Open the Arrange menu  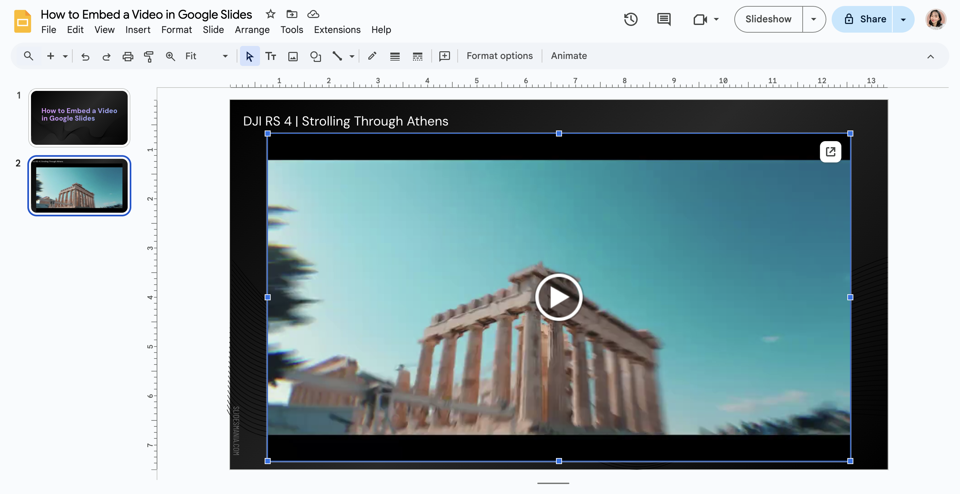pyautogui.click(x=252, y=29)
